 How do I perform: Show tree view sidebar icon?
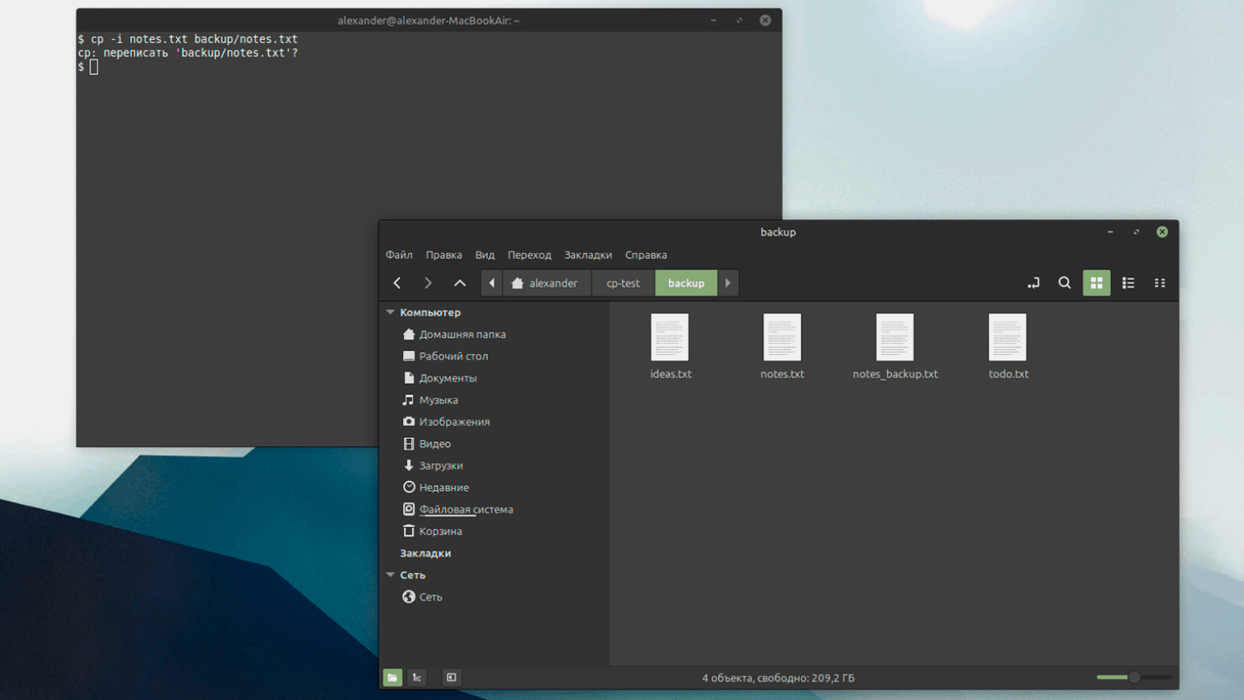click(x=417, y=677)
